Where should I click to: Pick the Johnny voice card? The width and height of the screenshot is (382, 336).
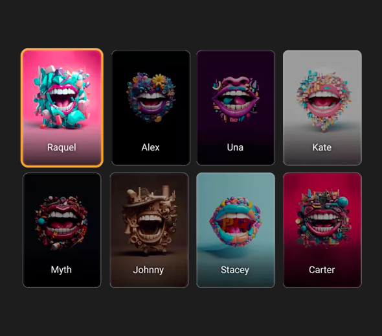149,230
